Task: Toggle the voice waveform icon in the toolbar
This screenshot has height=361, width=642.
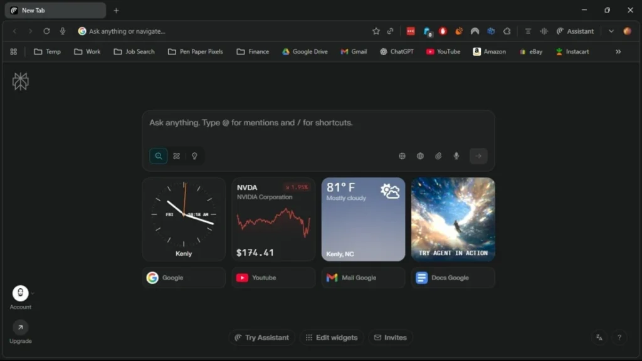Action: click(544, 31)
